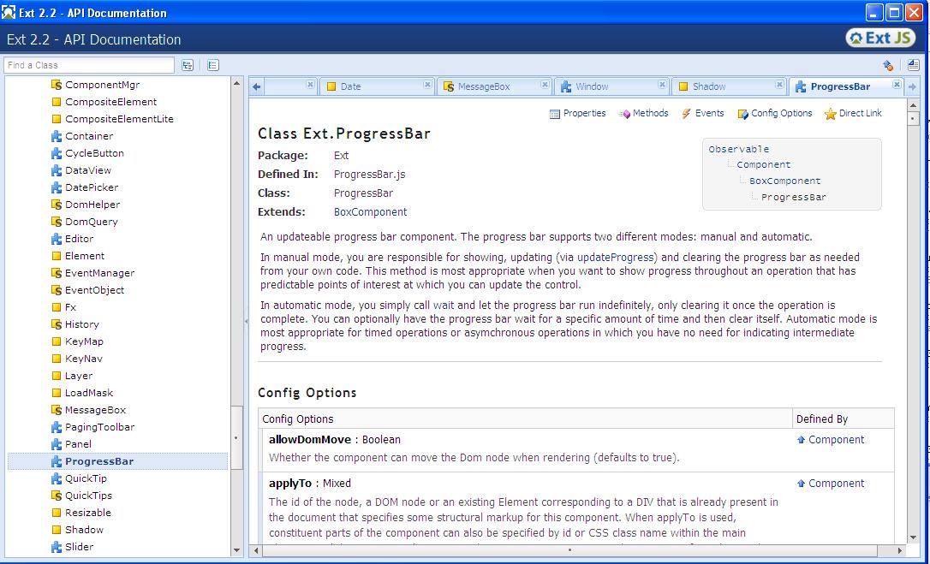Viewport: 930px width, 564px height.
Task: Switch to the Shadow tab
Action: click(729, 86)
